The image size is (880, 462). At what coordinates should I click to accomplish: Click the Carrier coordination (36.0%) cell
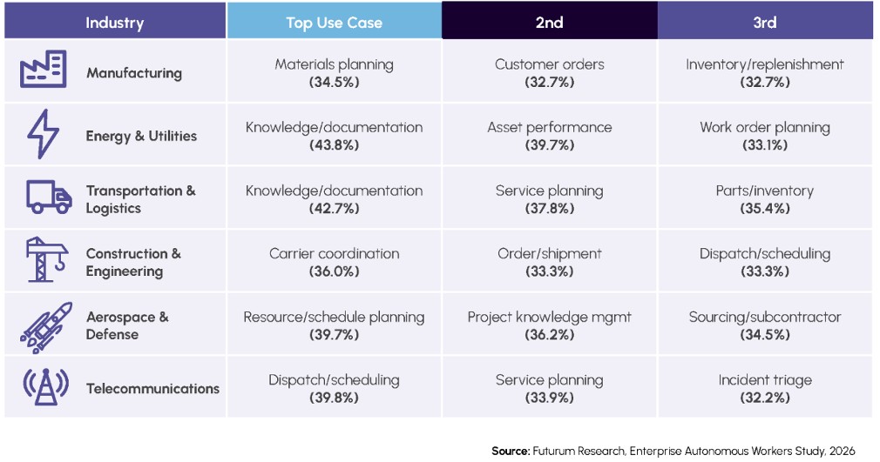pyautogui.click(x=334, y=261)
